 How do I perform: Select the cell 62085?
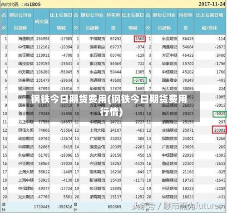44,147
